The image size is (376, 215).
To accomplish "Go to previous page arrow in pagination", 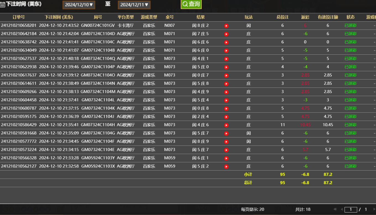I will pyautogui.click(x=342, y=209).
